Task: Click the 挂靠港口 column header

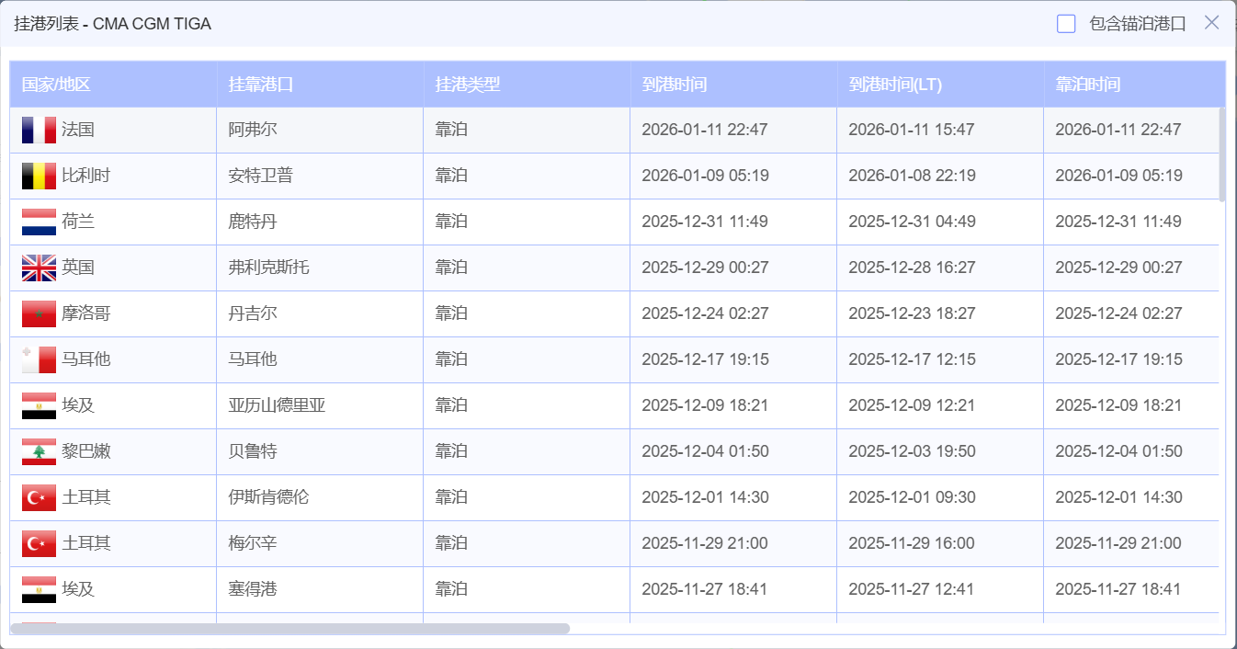Action: [x=261, y=85]
